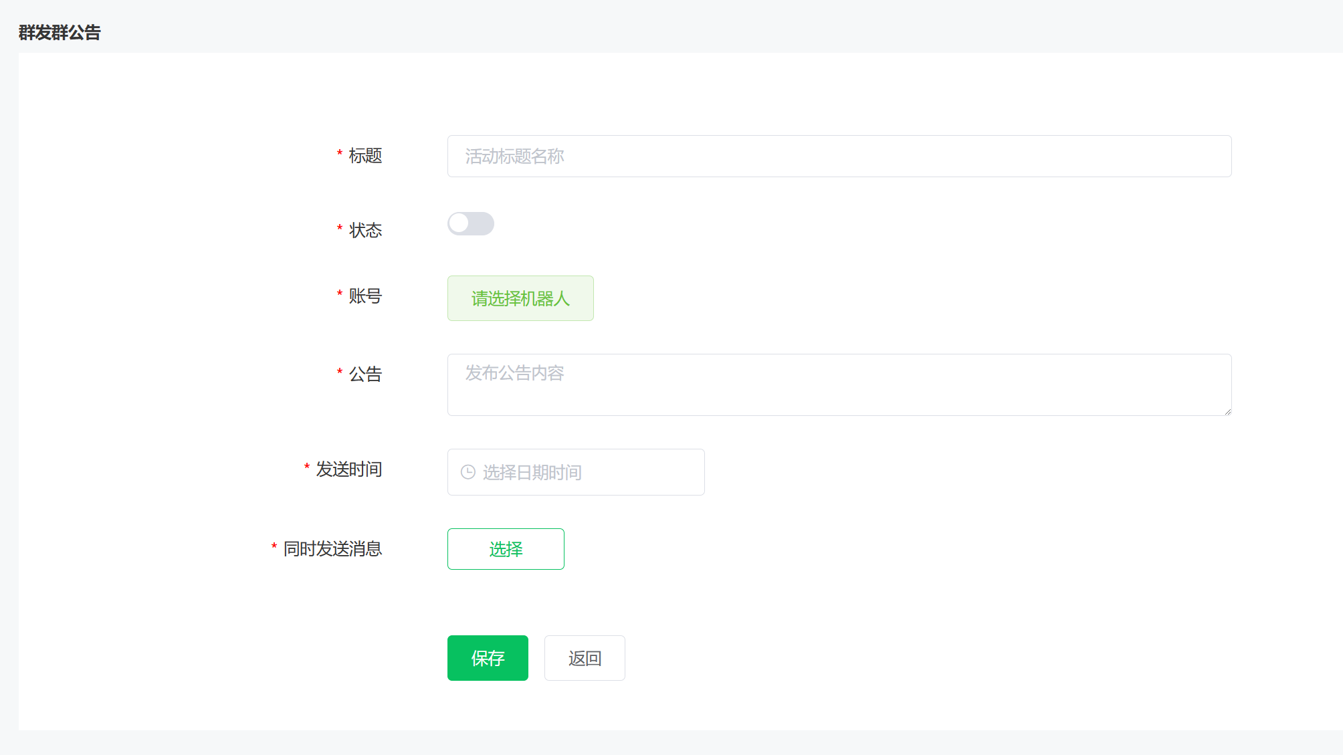
Task: Enable the status switch next to 状态
Action: click(x=470, y=224)
